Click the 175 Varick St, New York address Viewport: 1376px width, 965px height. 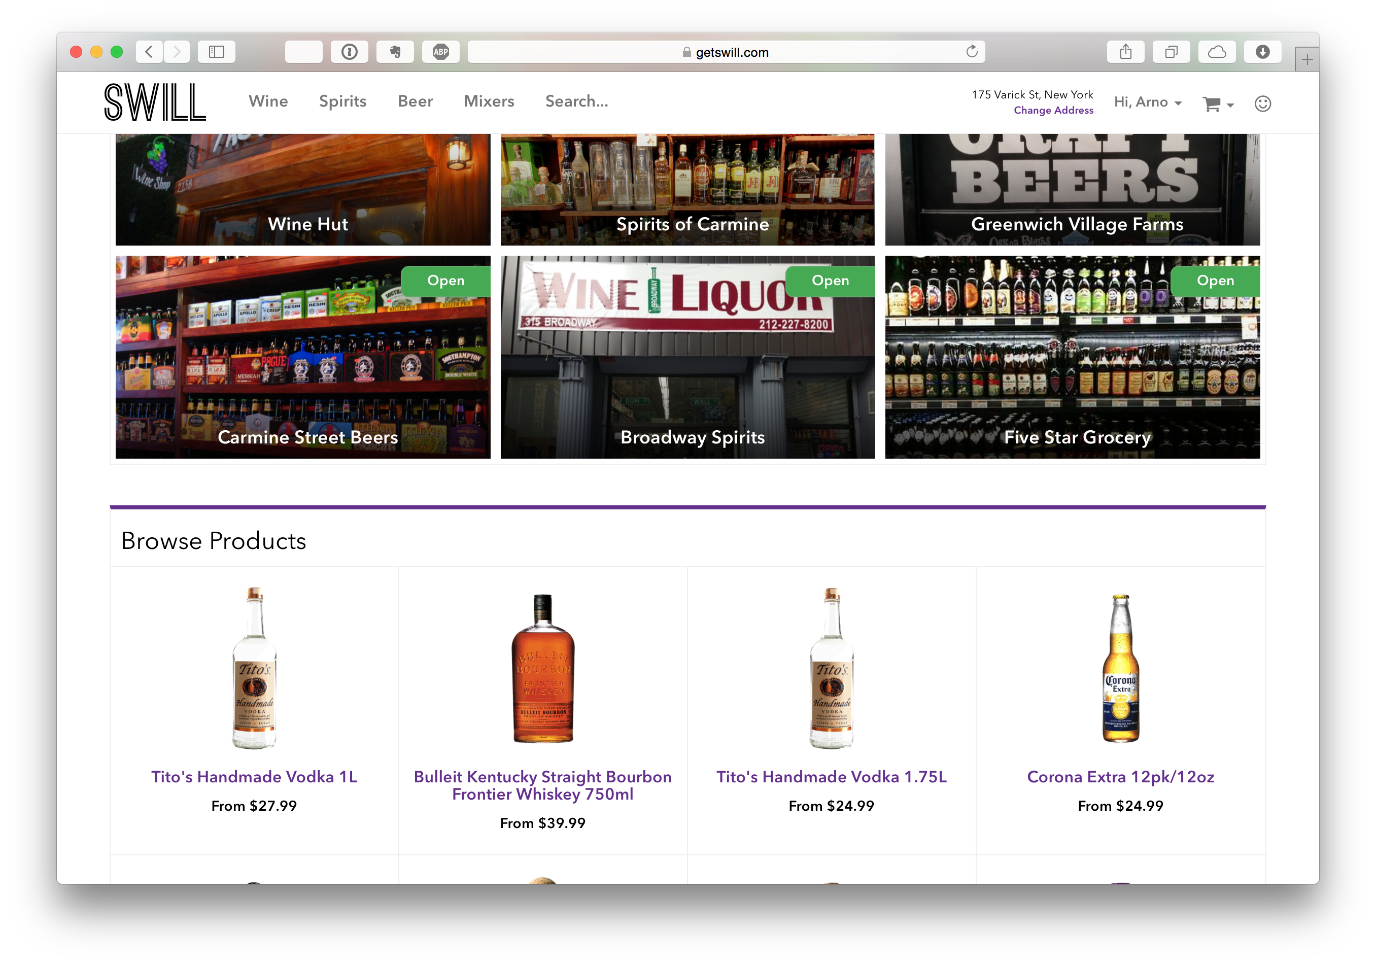(1032, 95)
